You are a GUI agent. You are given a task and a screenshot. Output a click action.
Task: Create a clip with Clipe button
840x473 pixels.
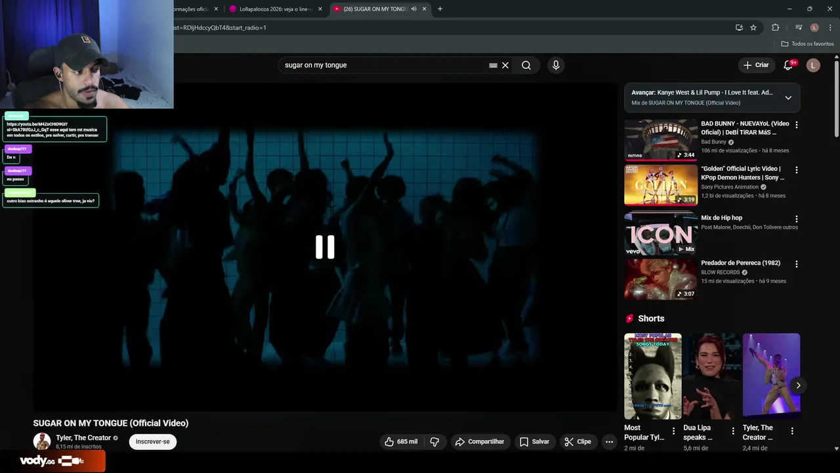coord(578,441)
